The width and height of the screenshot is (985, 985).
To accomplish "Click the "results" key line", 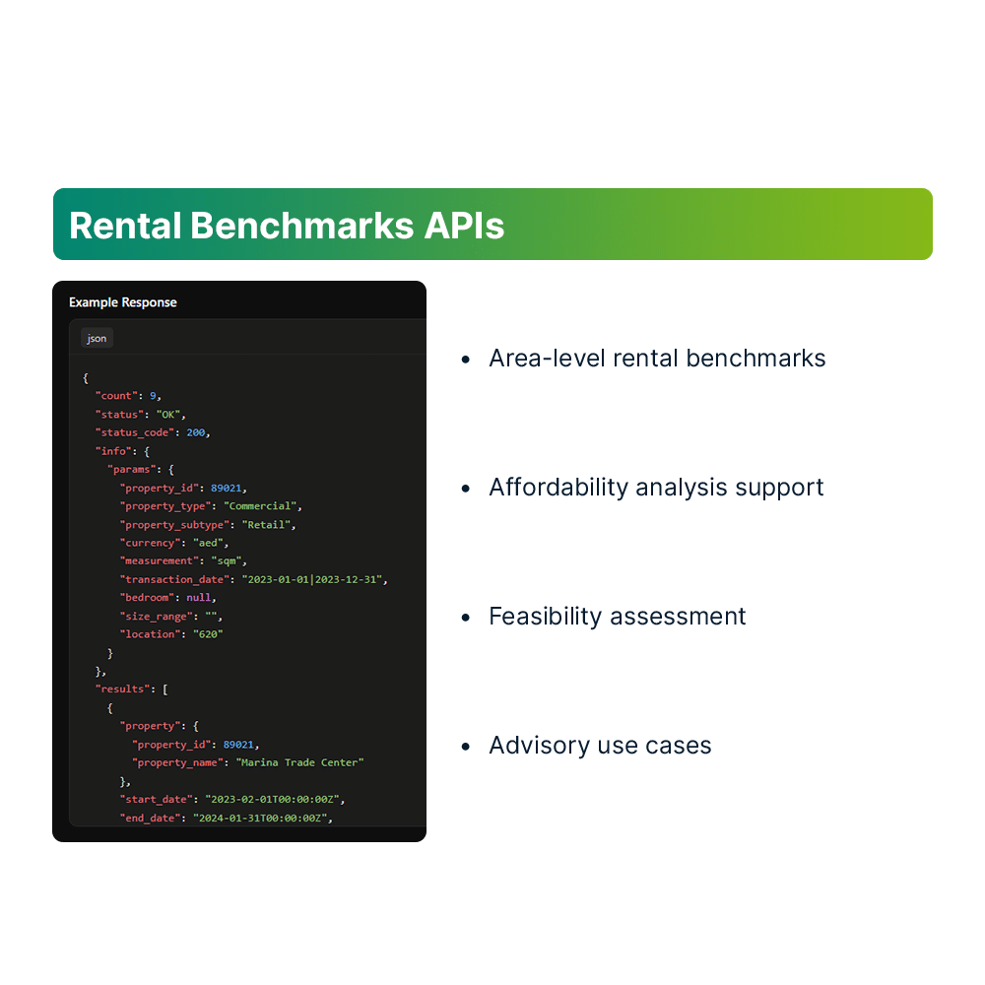I will point(131,689).
